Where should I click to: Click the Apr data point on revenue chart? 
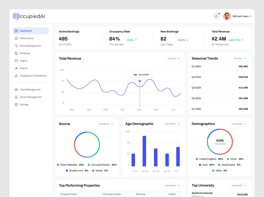tap(140, 81)
